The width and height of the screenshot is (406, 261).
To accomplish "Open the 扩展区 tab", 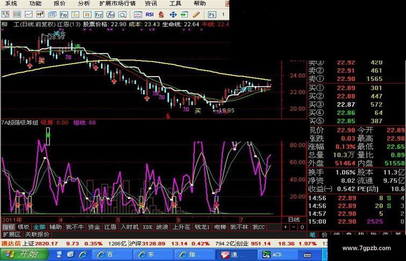I will point(12,234).
